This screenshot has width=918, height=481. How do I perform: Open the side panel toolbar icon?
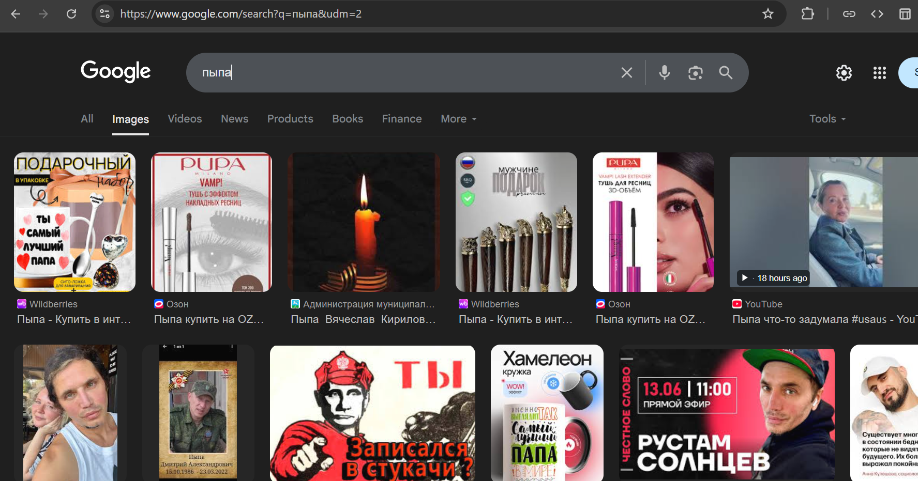[x=905, y=14]
